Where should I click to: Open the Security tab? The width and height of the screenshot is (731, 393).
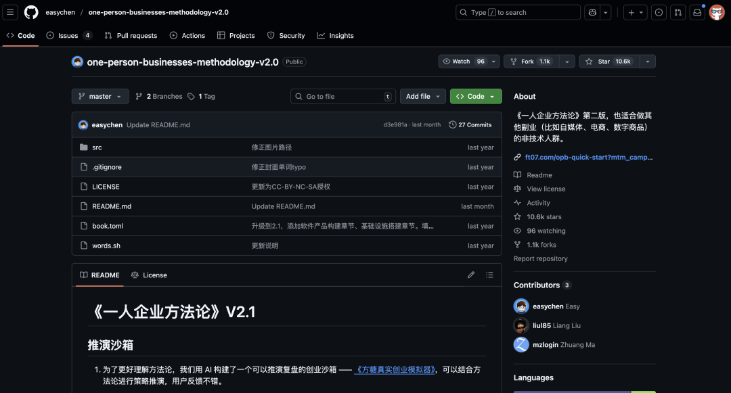[286, 35]
